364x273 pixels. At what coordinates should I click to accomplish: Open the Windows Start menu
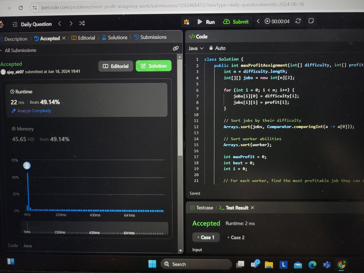153,264
